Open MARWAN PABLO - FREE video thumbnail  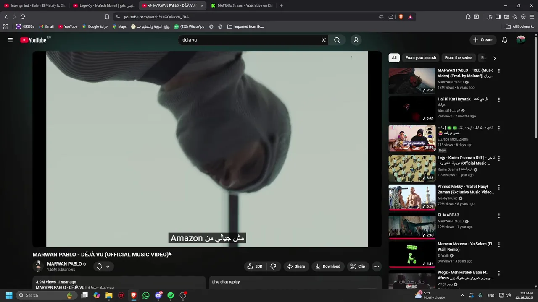pyautogui.click(x=412, y=81)
